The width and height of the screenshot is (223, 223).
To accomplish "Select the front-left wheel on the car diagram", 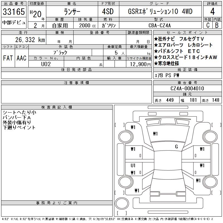I will coord(122,136).
